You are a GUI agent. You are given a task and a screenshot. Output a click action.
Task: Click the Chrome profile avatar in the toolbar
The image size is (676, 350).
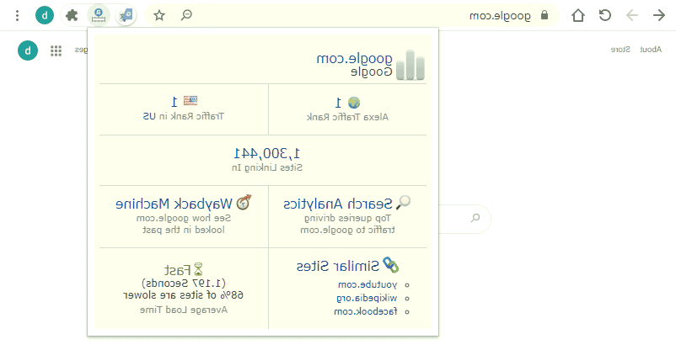pos(43,15)
